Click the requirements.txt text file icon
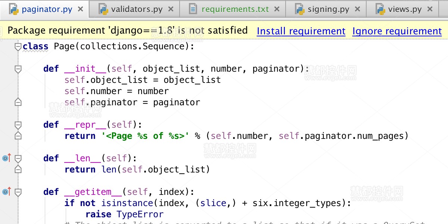Image resolution: width=448 pixels, height=224 pixels. point(193,9)
